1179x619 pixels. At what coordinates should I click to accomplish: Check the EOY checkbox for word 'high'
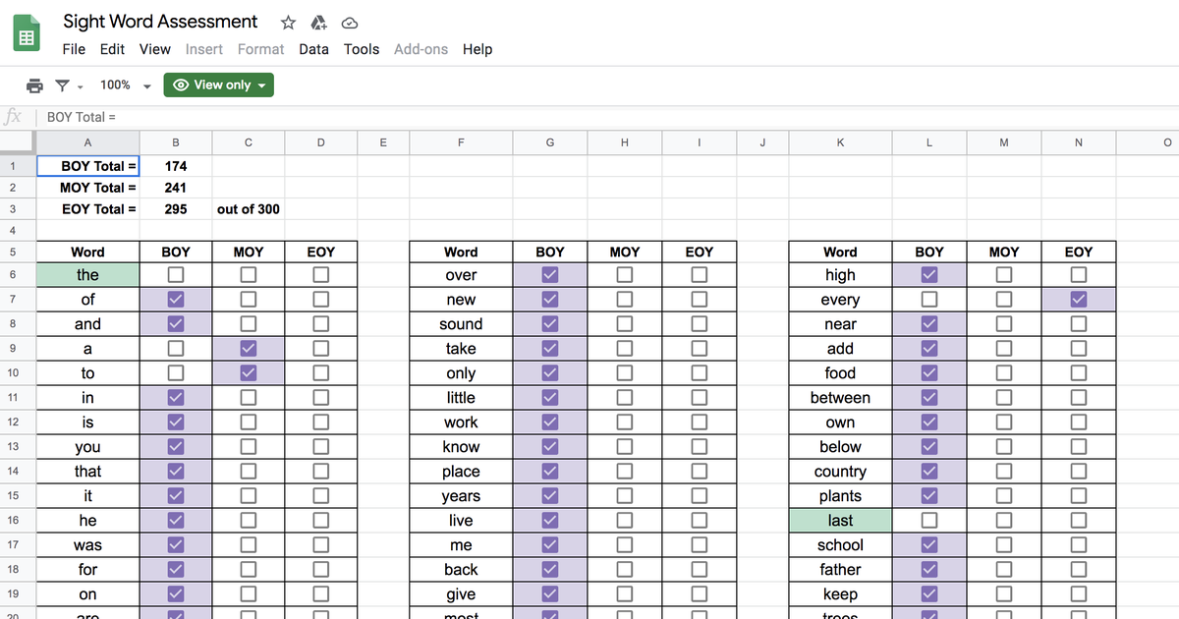pyautogui.click(x=1078, y=275)
